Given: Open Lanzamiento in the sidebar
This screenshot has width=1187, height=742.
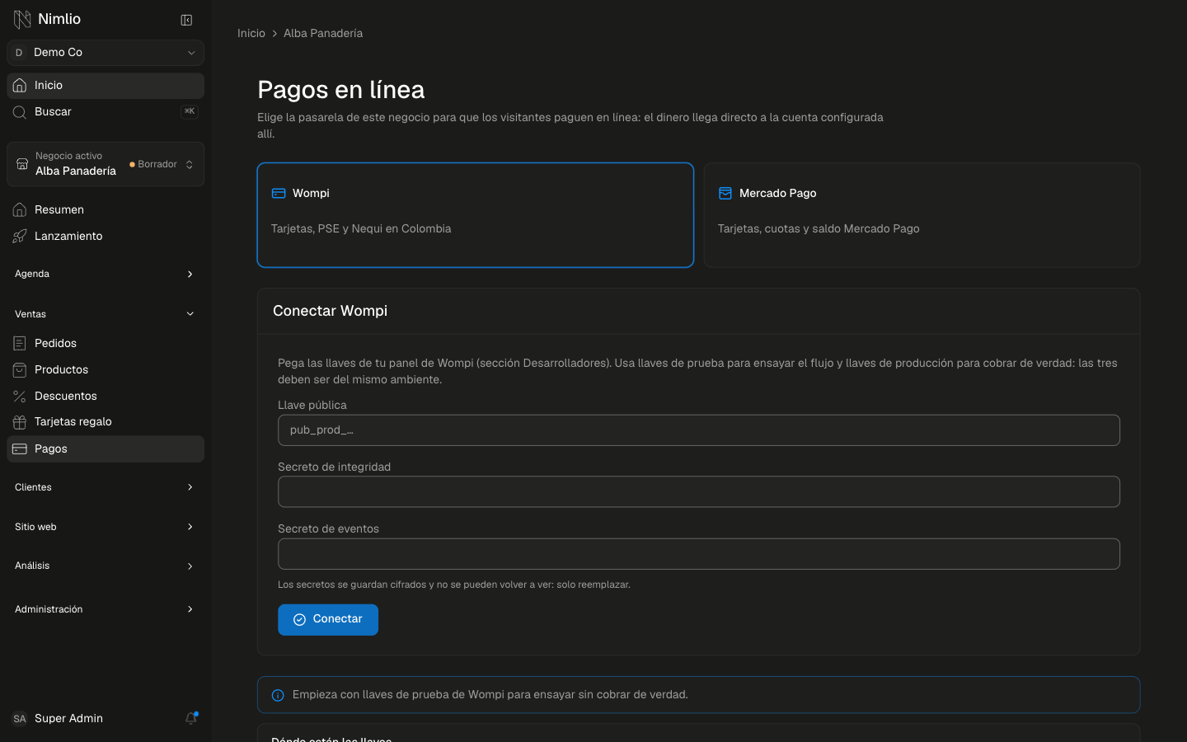Looking at the screenshot, I should (106, 237).
